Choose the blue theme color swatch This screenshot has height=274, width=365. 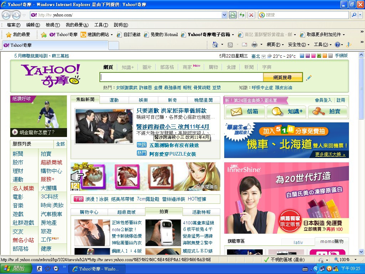(302, 56)
